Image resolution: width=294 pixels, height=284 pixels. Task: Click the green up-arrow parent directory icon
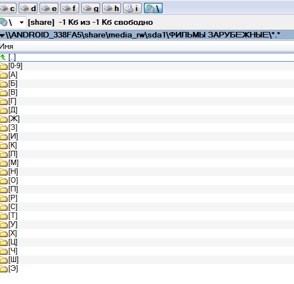coord(3,57)
